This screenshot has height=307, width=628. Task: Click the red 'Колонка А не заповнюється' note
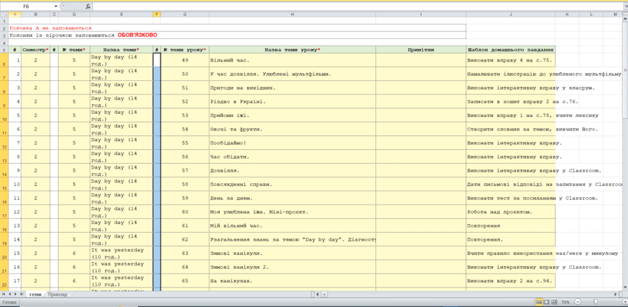point(51,28)
